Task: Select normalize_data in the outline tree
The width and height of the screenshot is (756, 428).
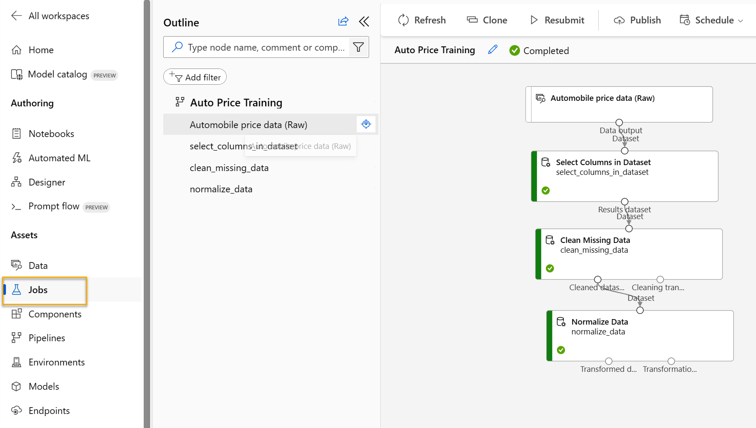Action: [x=221, y=189]
